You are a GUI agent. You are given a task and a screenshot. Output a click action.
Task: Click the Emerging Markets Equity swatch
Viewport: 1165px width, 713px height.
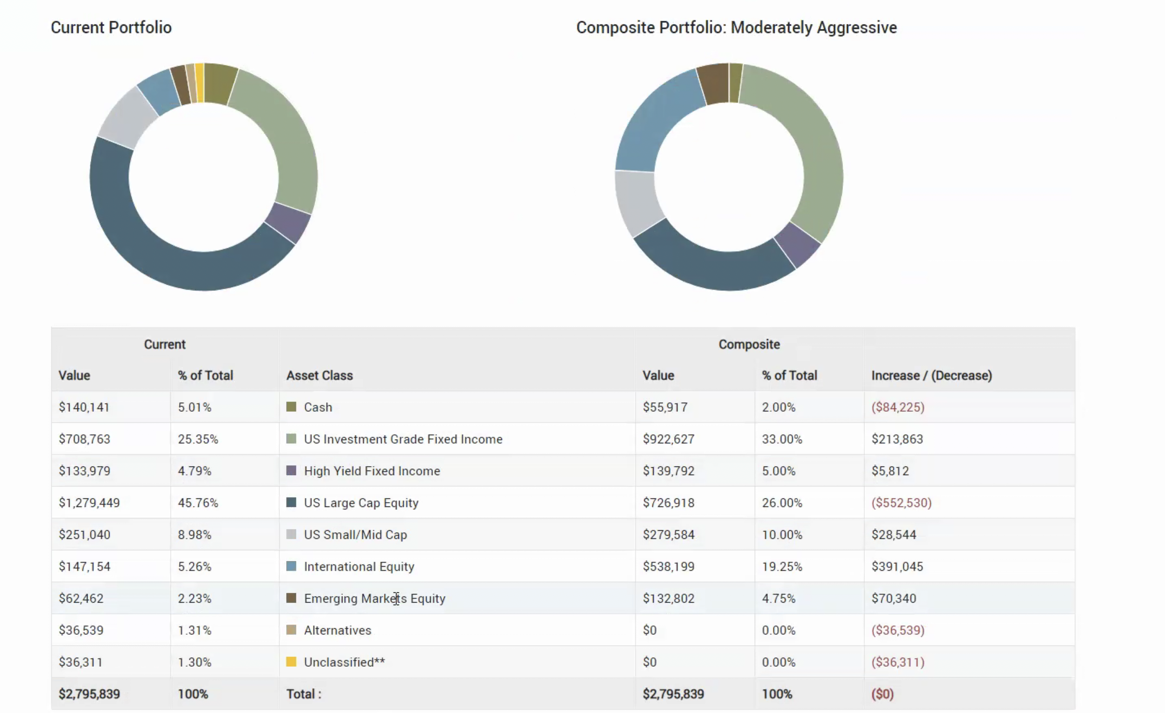coord(291,598)
